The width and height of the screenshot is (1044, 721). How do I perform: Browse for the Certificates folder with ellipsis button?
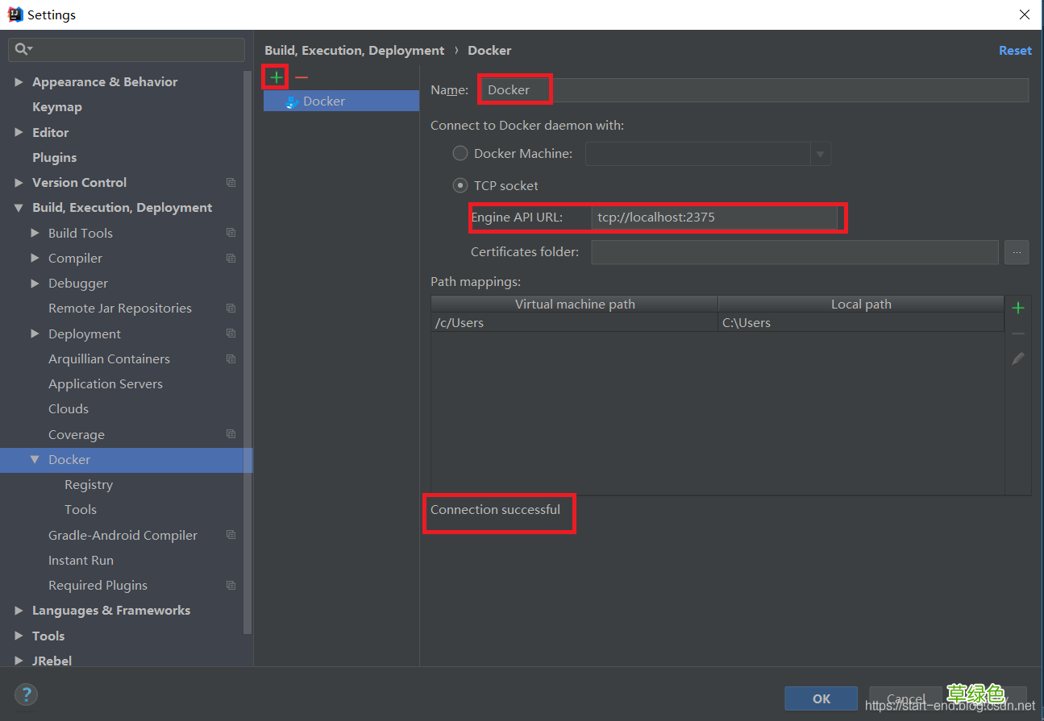[1017, 252]
